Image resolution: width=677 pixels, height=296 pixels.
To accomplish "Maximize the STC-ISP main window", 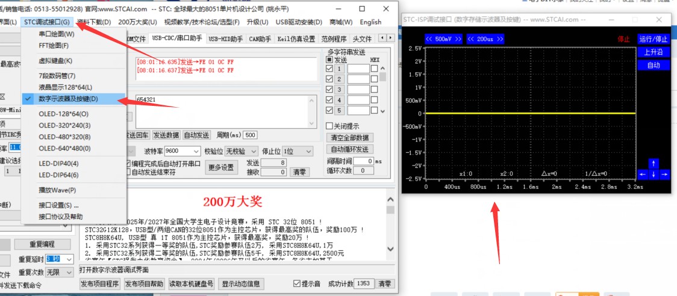I will click(x=362, y=8).
